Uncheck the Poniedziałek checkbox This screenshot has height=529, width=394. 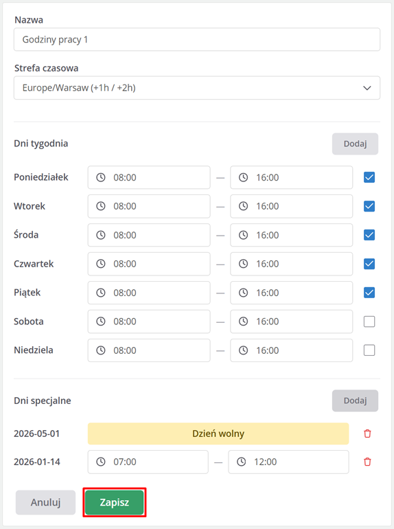[x=369, y=177]
